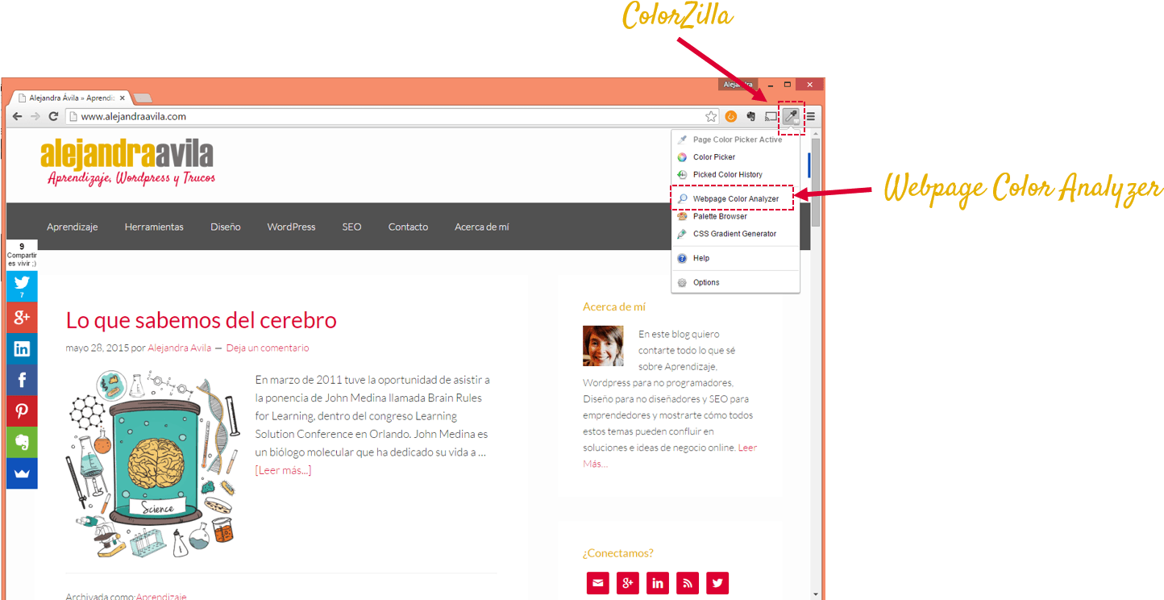Open the Diseño navigation item
The image size is (1164, 600).
click(x=226, y=227)
